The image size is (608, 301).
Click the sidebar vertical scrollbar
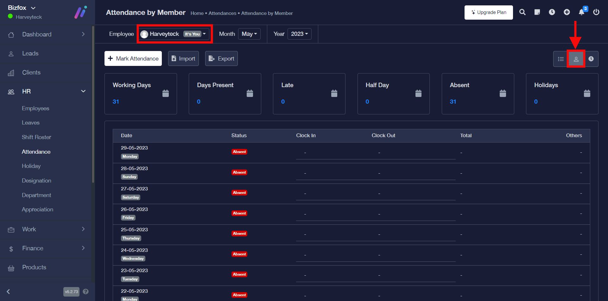[93, 105]
